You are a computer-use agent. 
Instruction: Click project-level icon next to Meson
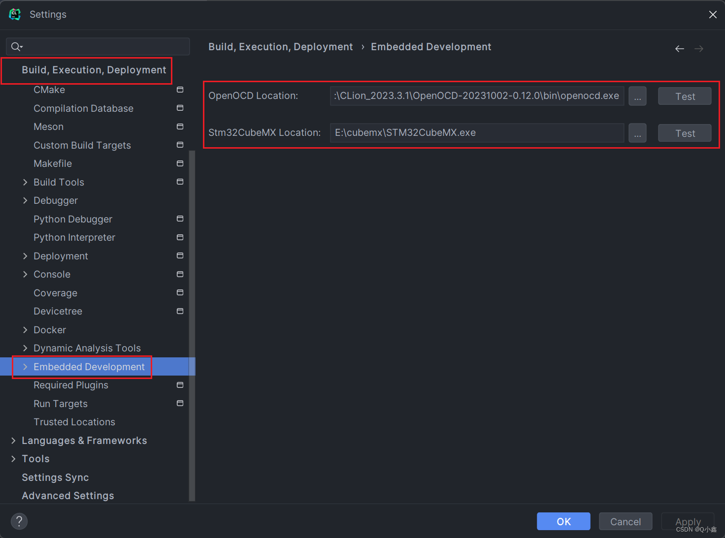pyautogui.click(x=180, y=127)
